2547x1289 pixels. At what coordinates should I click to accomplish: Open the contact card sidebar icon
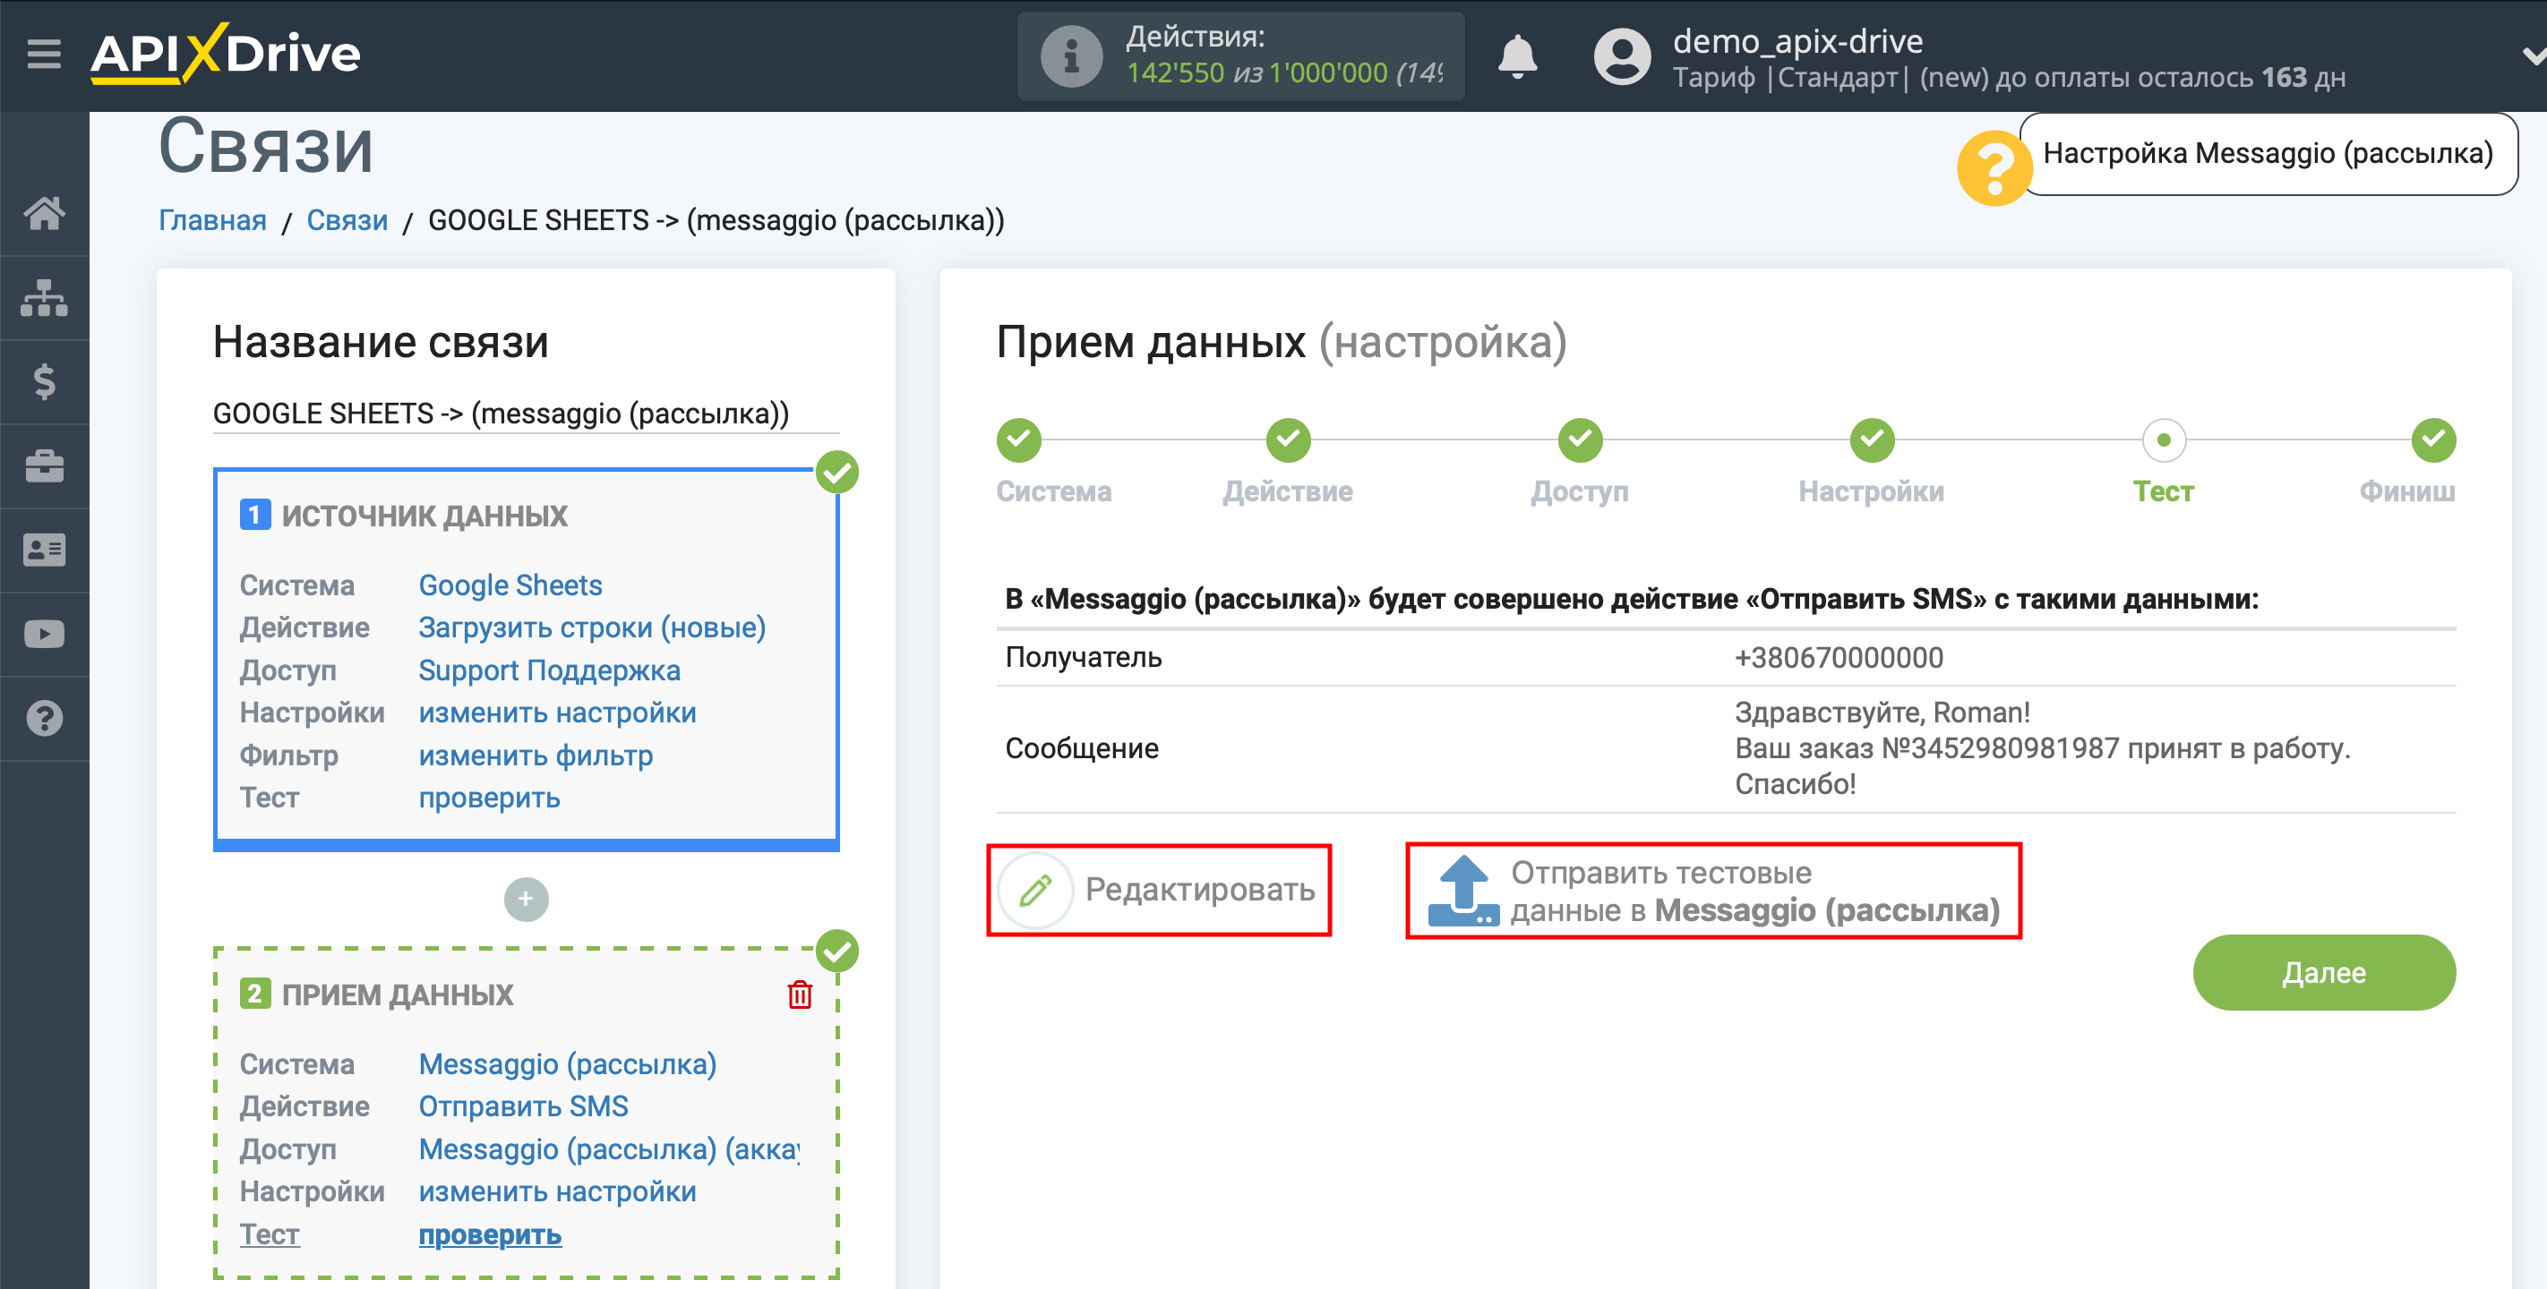point(45,550)
